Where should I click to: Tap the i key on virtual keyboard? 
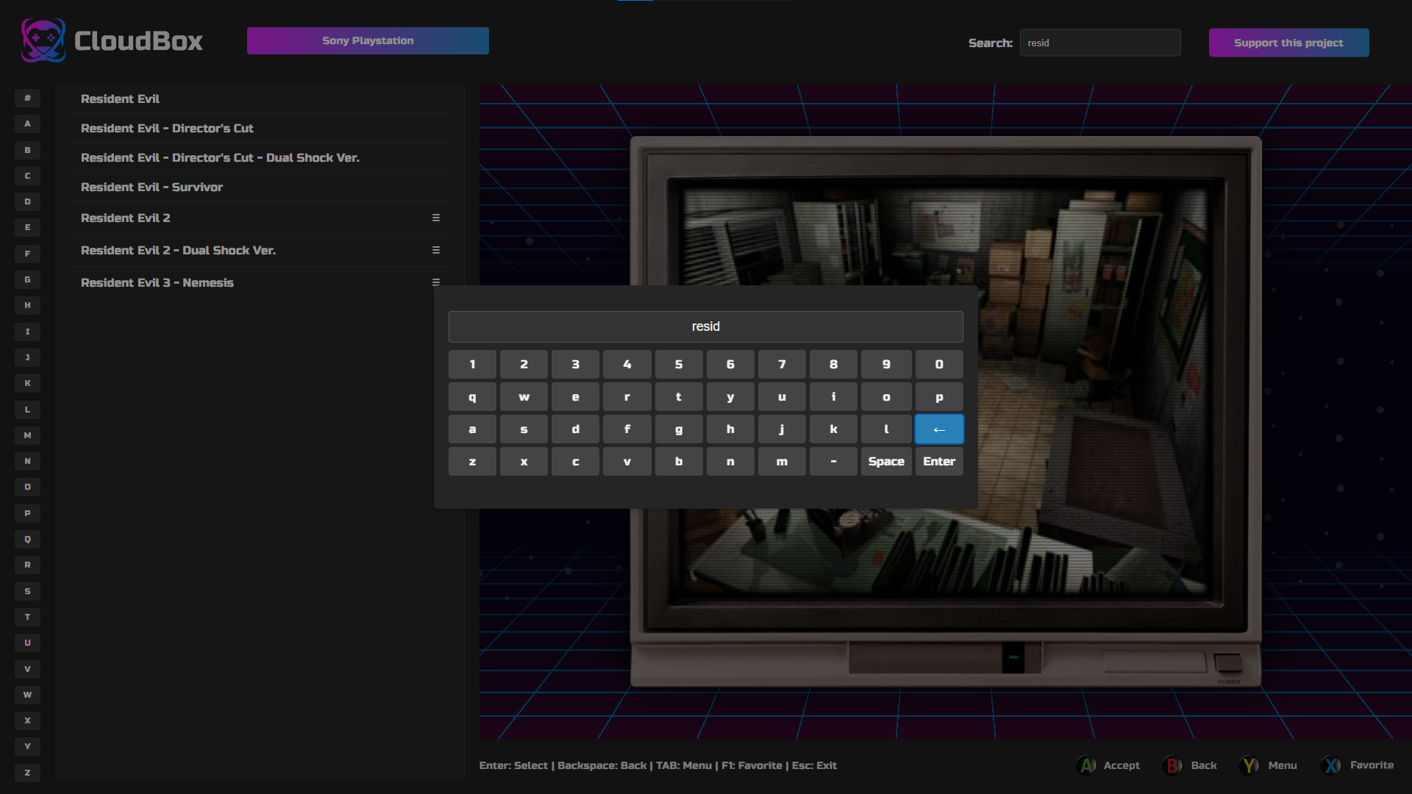(x=833, y=397)
